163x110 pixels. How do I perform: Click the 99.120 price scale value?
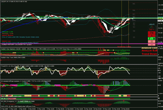pyautogui.click(x=160, y=14)
